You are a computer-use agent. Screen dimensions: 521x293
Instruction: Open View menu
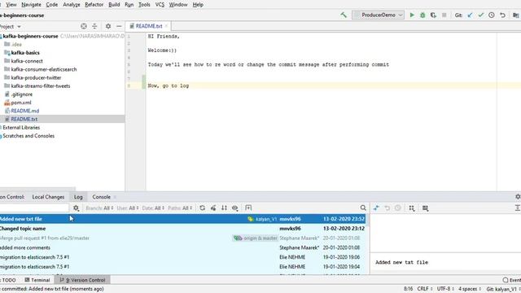[11, 5]
